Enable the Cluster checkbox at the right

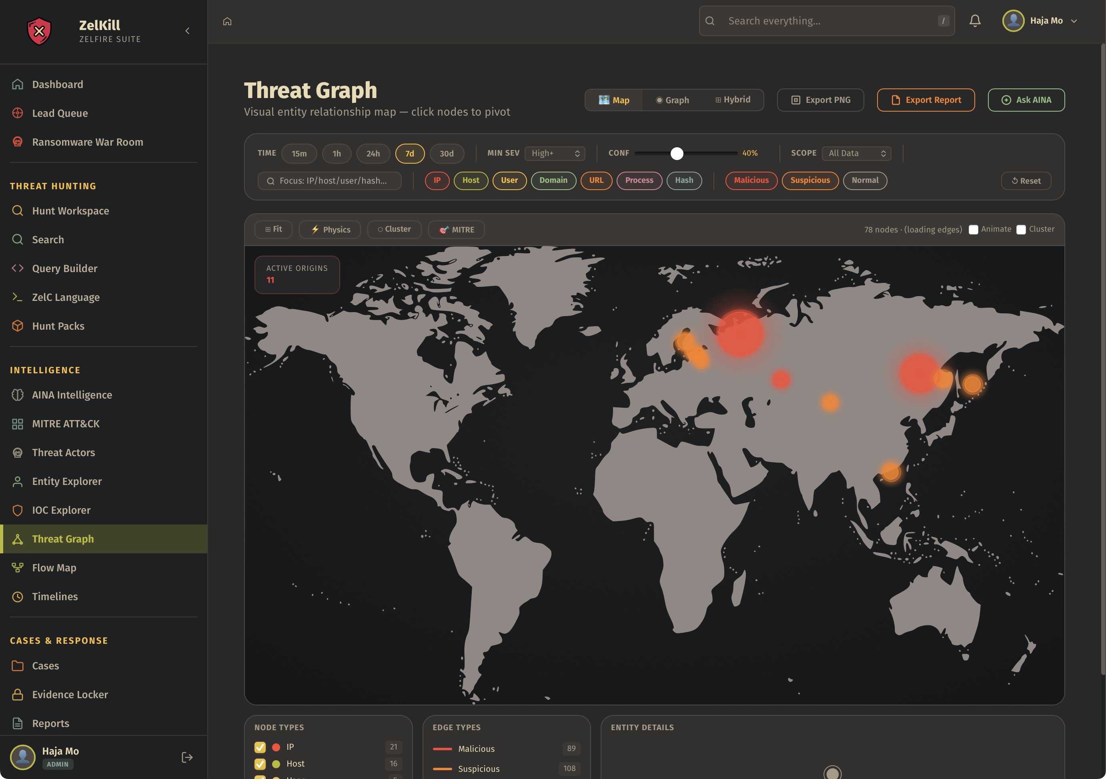click(1021, 229)
